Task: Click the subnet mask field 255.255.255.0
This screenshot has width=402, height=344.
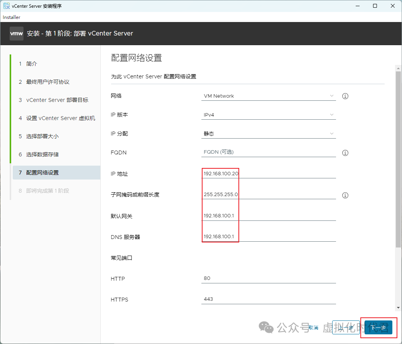Action: click(x=269, y=195)
